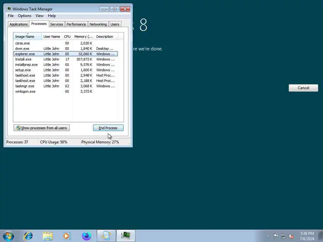
Task: Open the Help menu
Action: pos(52,16)
